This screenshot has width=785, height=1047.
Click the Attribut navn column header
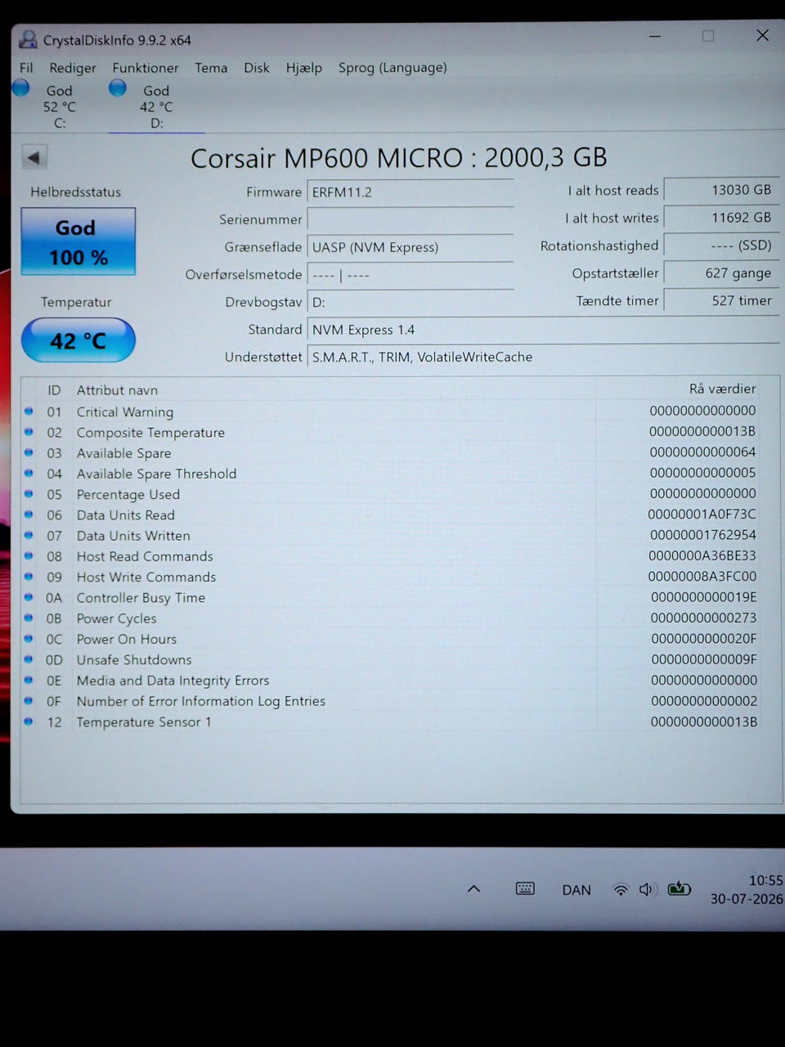pos(117,390)
